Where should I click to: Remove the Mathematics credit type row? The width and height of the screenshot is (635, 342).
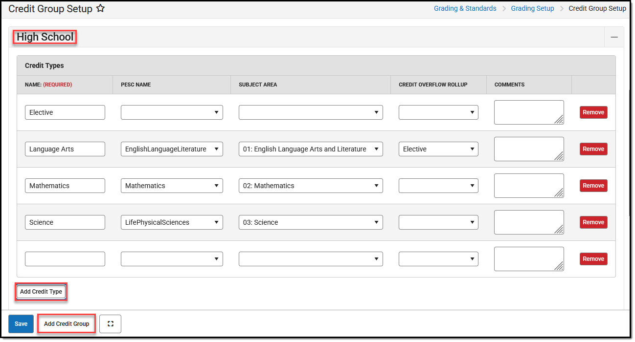[593, 185]
